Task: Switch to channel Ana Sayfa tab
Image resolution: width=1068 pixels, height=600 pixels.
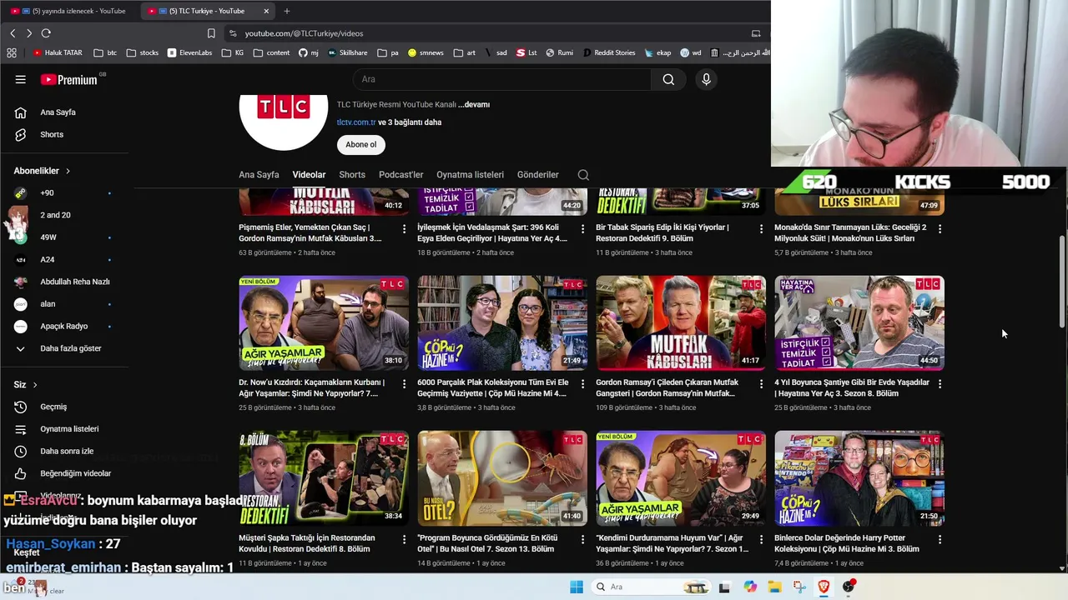Action: [259, 175]
